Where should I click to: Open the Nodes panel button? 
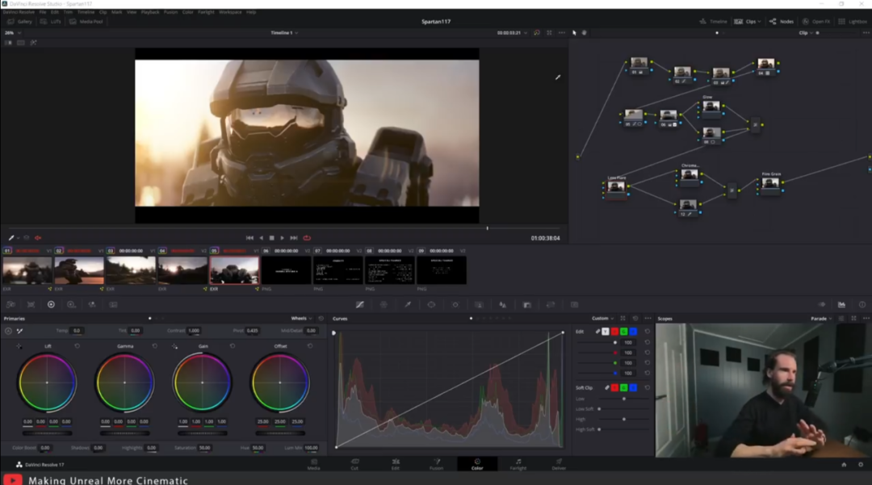coord(782,21)
